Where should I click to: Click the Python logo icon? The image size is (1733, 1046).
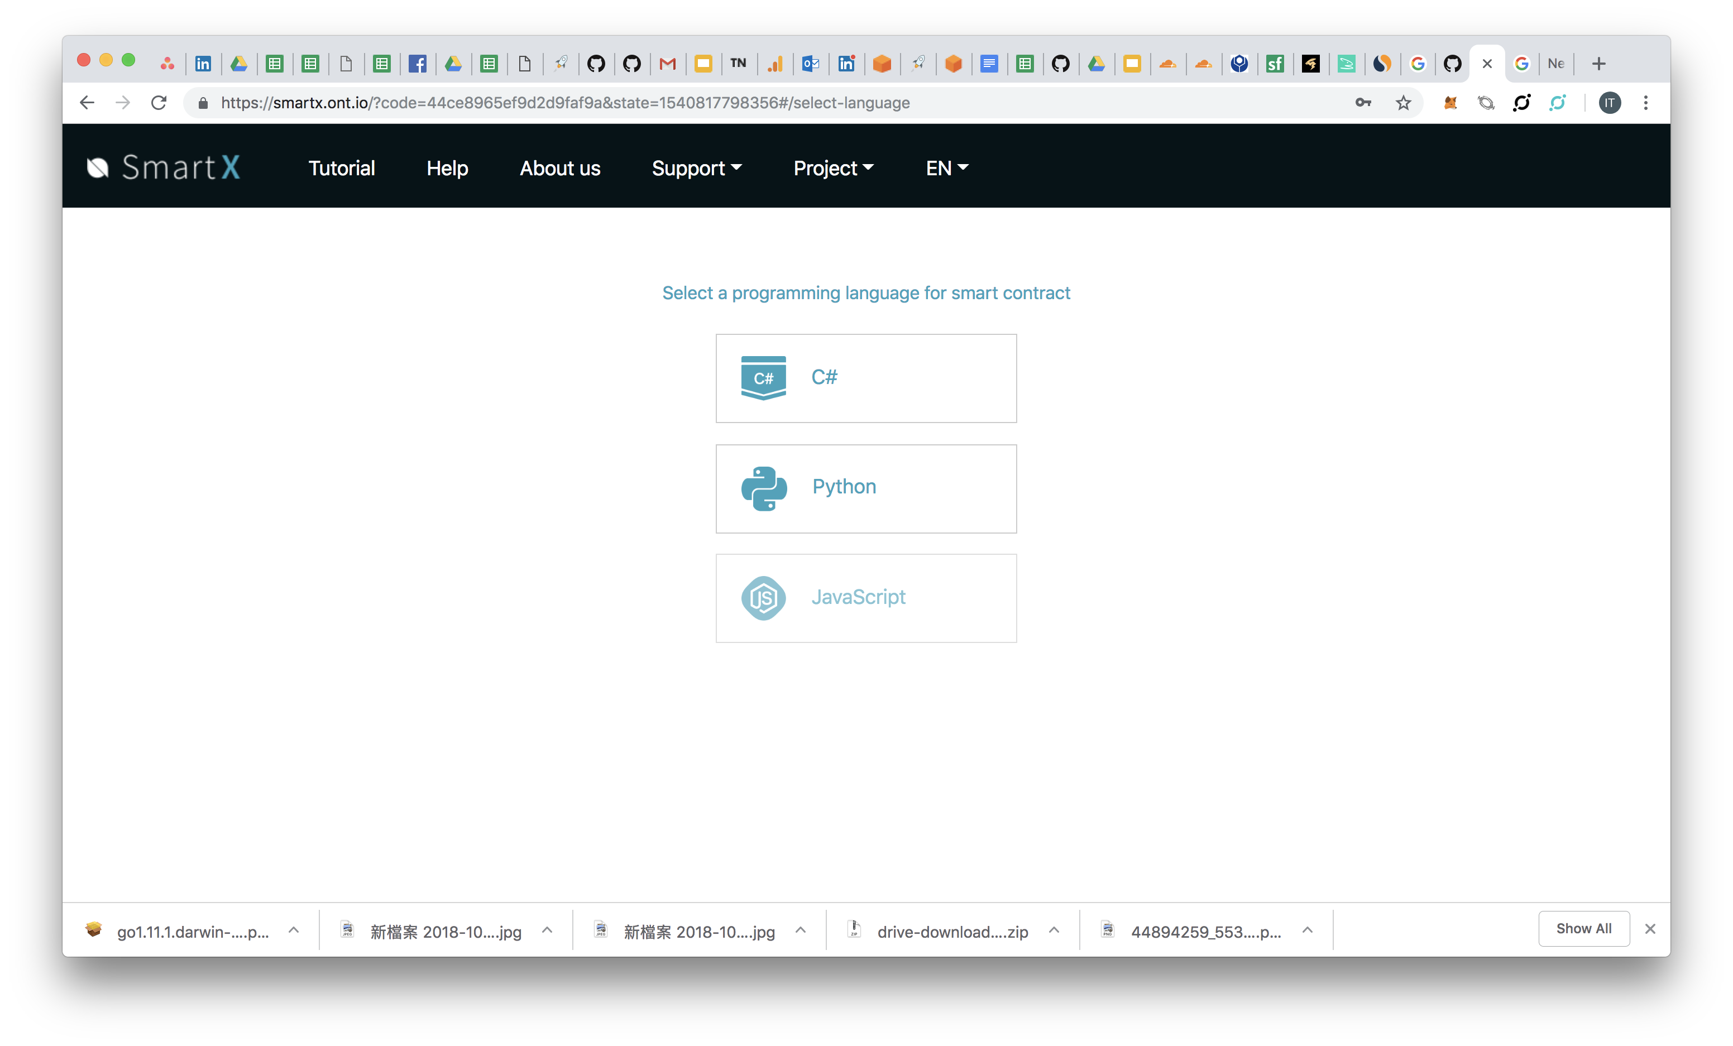pyautogui.click(x=764, y=488)
